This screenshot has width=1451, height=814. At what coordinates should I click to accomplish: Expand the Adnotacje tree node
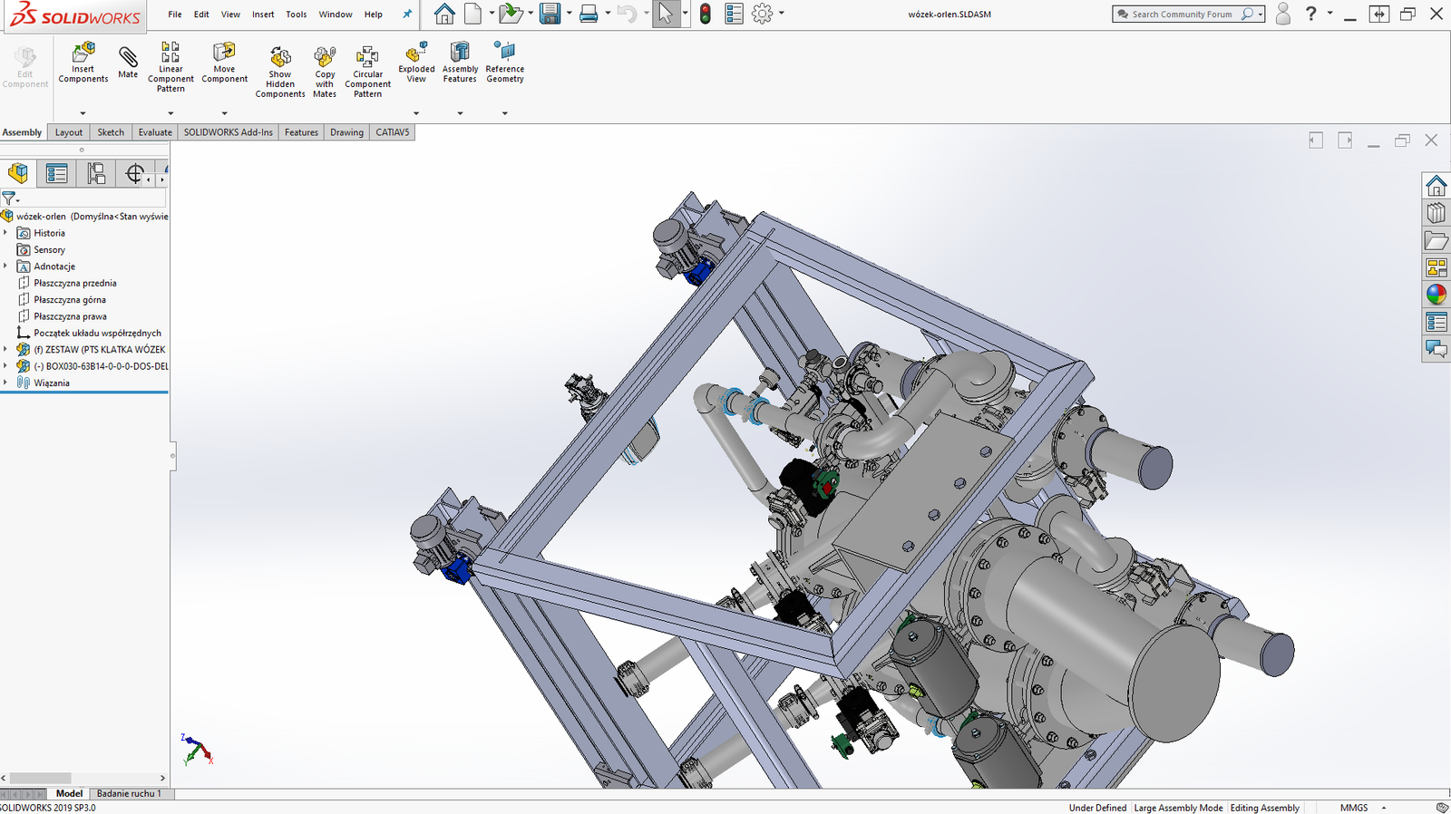point(5,266)
